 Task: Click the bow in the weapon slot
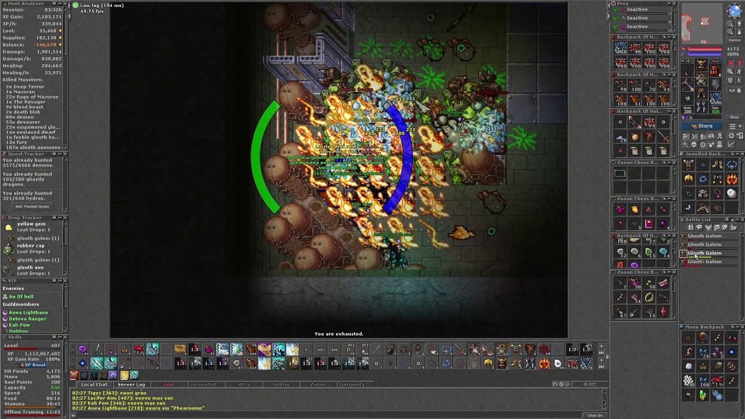point(687,84)
